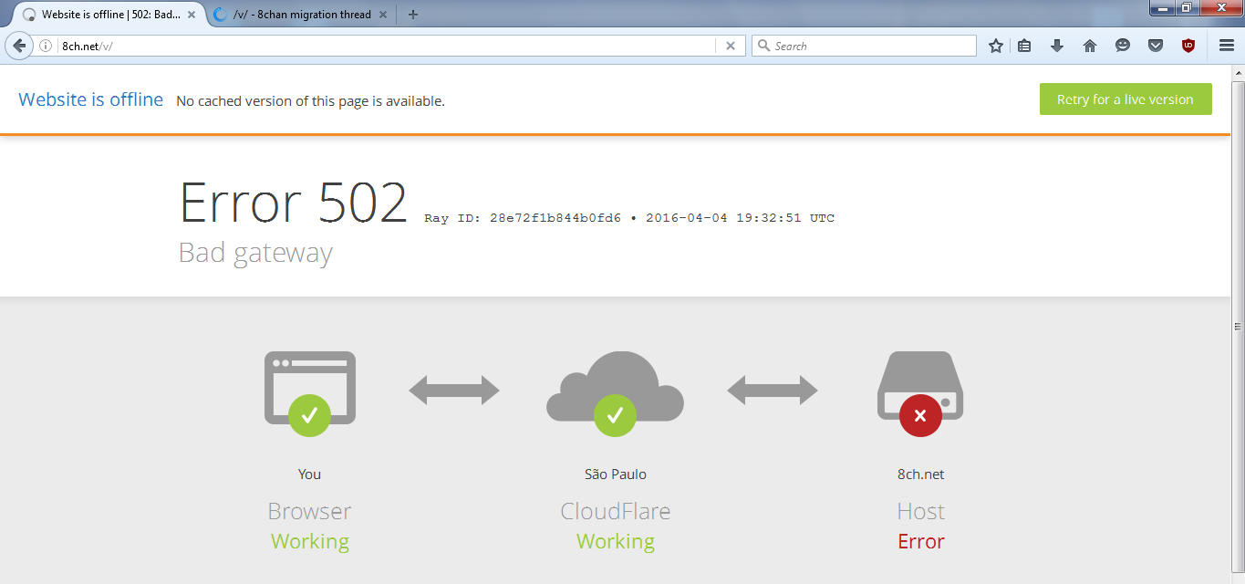Image resolution: width=1245 pixels, height=584 pixels.
Task: Click the vertical page scrollbar
Action: 1238,326
